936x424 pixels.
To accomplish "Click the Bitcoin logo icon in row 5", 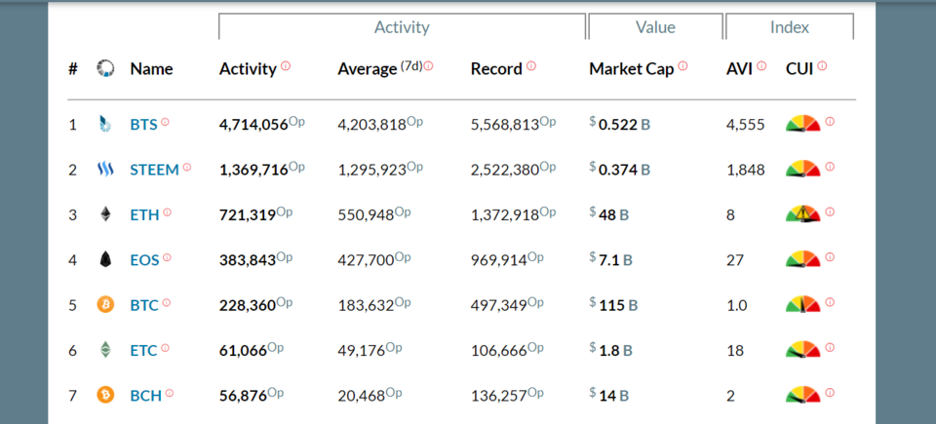I will [x=105, y=305].
